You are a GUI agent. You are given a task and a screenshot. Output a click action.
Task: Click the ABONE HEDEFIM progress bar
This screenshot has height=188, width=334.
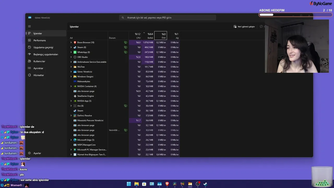[x=295, y=15]
